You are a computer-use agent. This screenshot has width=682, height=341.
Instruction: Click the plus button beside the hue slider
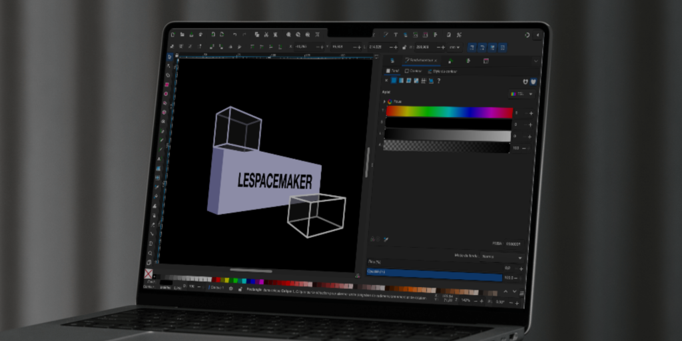tap(531, 114)
